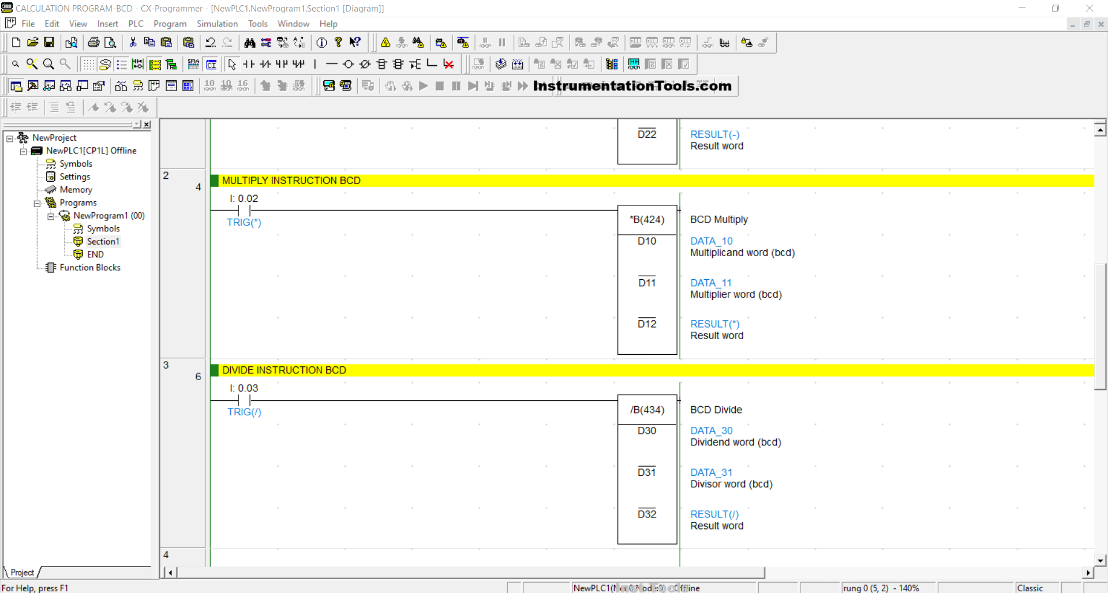Click the Work Online yellow triangle icon
The width and height of the screenshot is (1108, 593).
385,43
